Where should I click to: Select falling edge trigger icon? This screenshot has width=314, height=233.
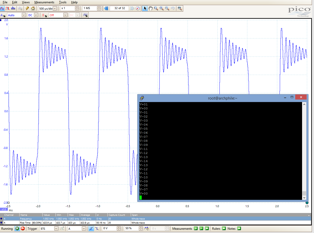pyautogui.click(x=97, y=228)
